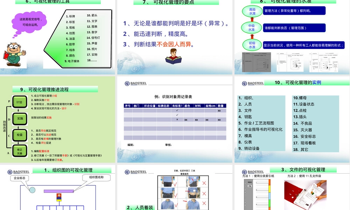Click list item 4. 钥匙

point(245,117)
